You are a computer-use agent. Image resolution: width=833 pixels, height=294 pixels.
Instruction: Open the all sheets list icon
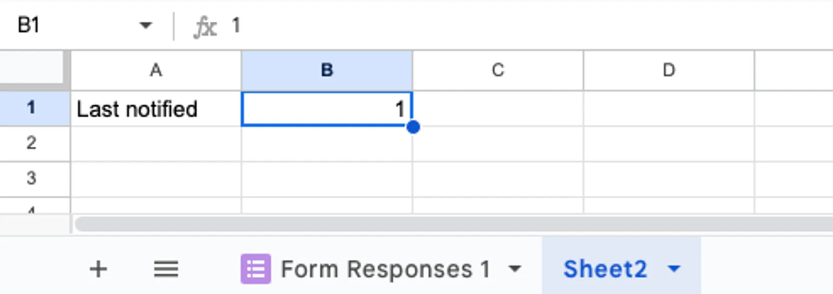166,269
